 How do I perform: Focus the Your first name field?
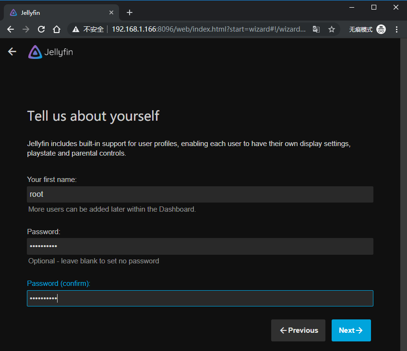point(200,194)
